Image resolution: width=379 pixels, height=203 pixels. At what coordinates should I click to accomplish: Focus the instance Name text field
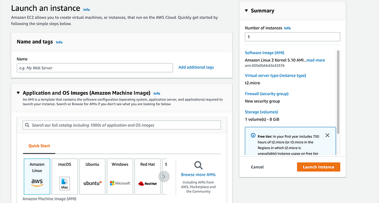[x=95, y=68]
